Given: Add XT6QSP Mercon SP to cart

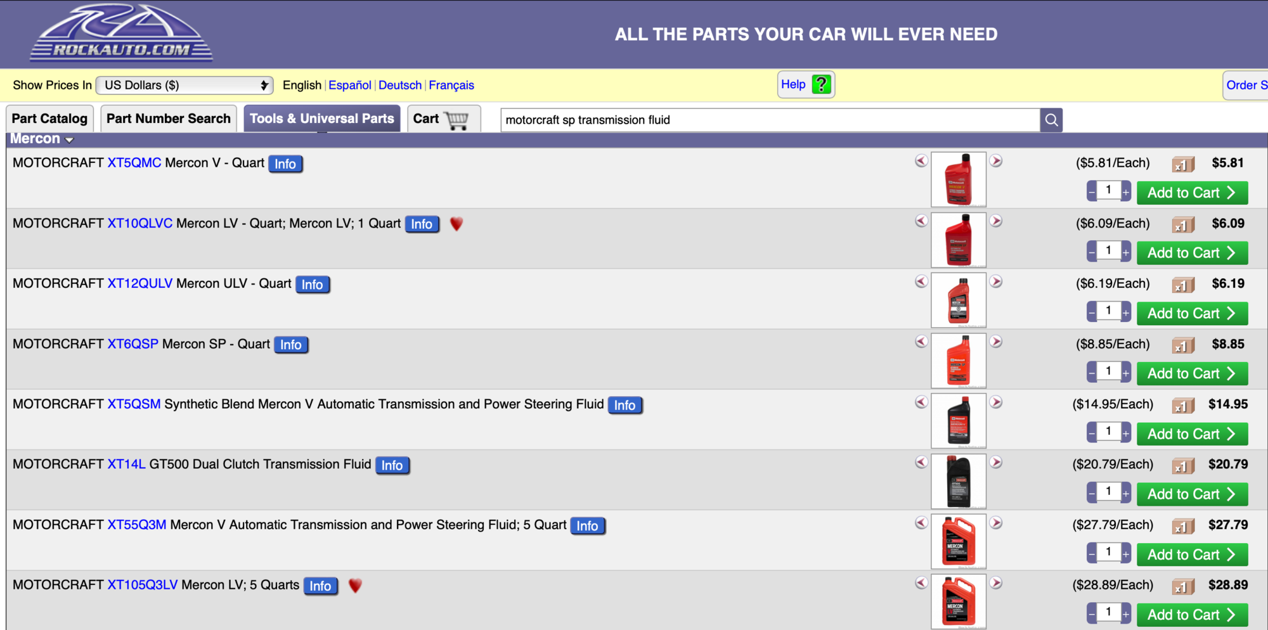Looking at the screenshot, I should click(1192, 373).
